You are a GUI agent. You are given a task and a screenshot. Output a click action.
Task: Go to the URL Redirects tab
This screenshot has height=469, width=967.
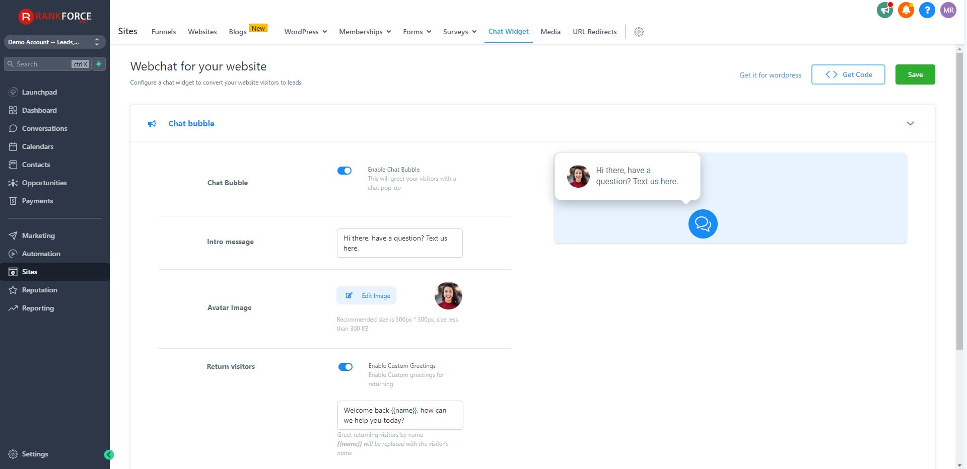point(594,32)
